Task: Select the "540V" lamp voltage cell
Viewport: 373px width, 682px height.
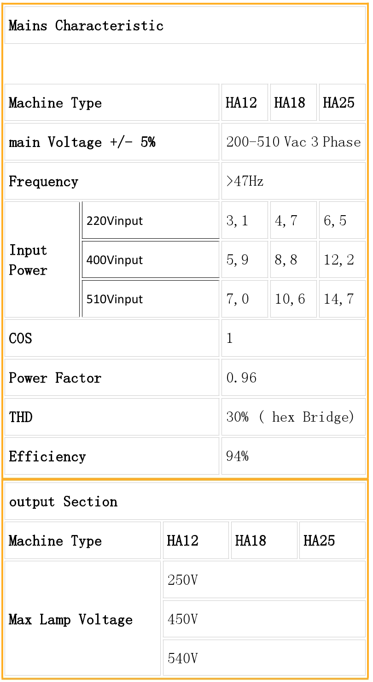Action: 264,658
